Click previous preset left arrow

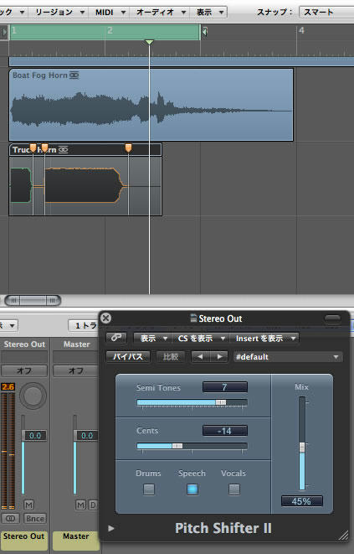point(200,356)
